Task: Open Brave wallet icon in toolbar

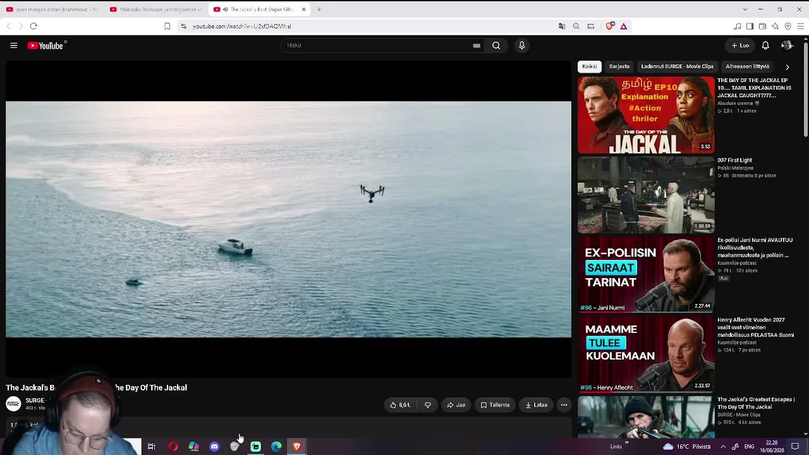Action: pos(762,26)
